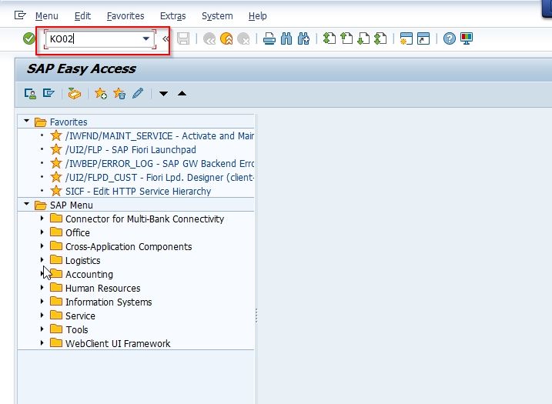Open the Favorites menu
This screenshot has height=404, width=552.
tap(125, 16)
